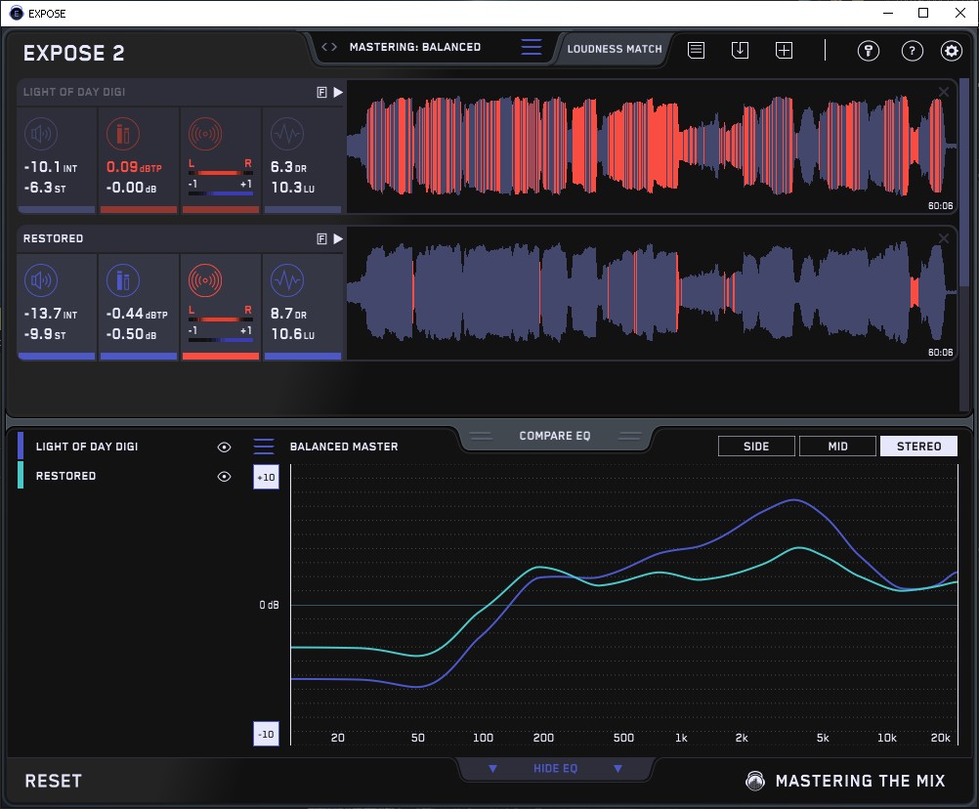This screenshot has height=809, width=979.
Task: Switch to the Mid EQ view
Action: [837, 447]
